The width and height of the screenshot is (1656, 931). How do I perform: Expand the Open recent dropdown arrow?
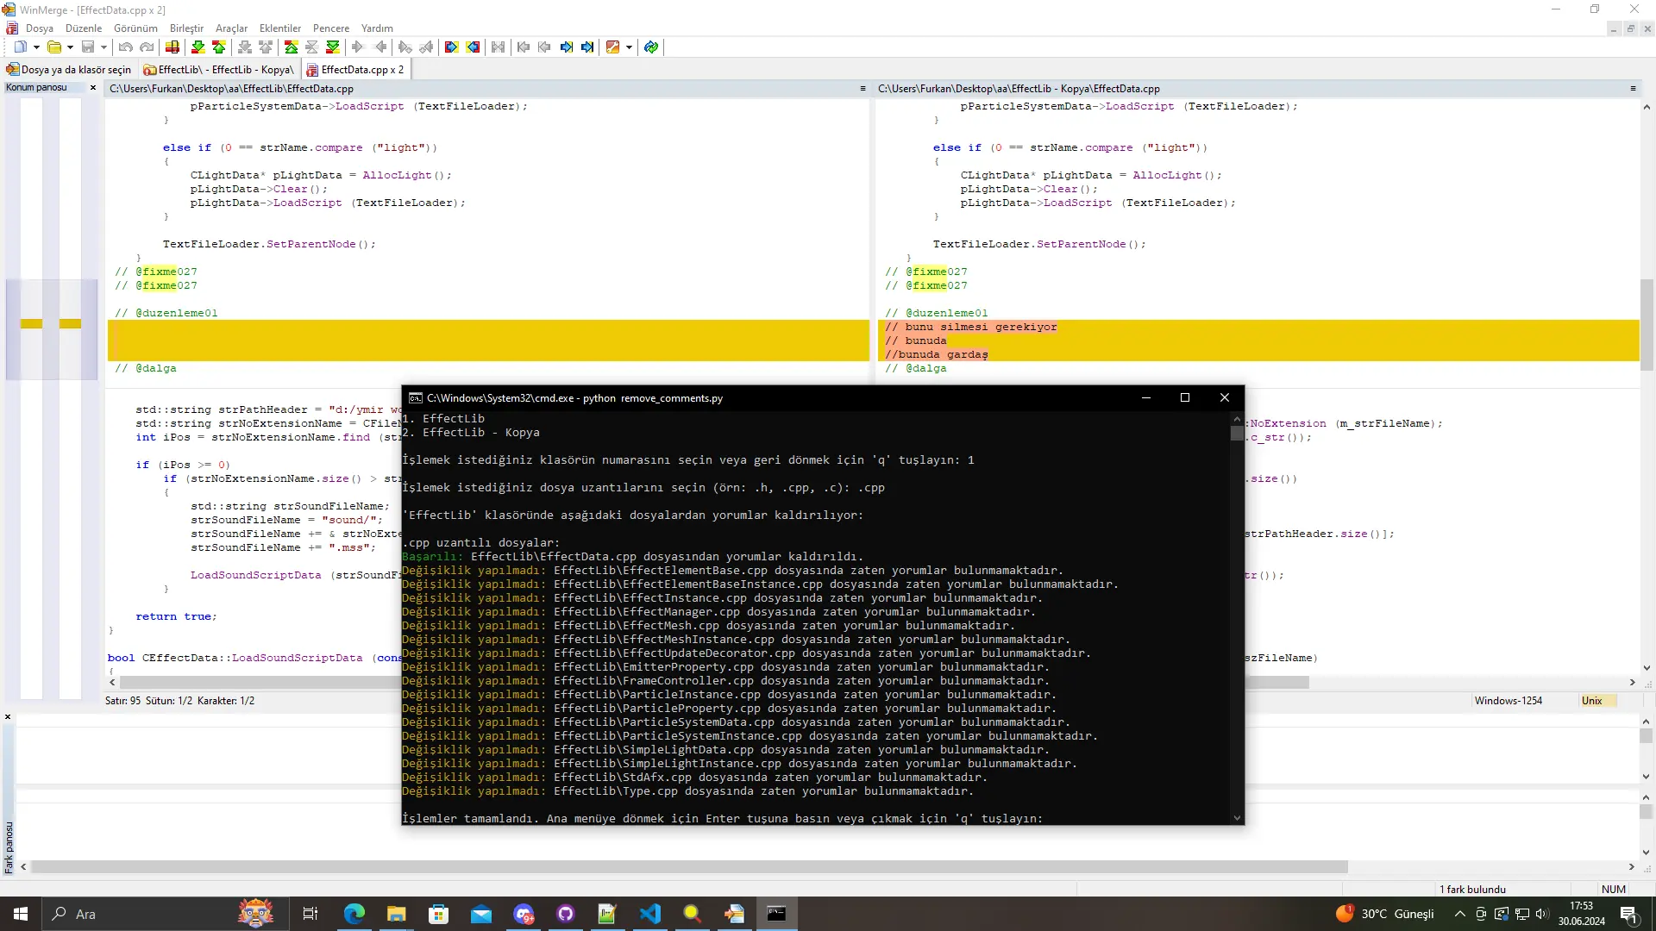coord(70,47)
